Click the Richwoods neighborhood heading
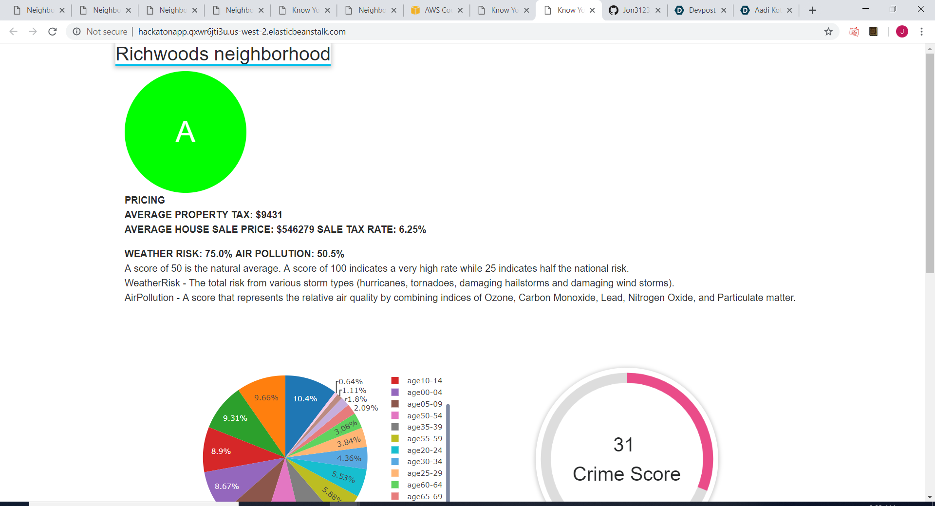Image resolution: width=935 pixels, height=506 pixels. (x=223, y=54)
